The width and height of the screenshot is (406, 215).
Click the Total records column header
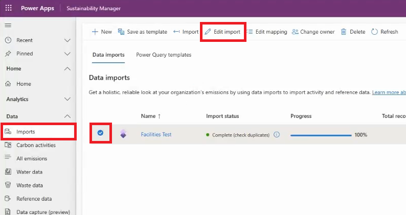[394, 116]
